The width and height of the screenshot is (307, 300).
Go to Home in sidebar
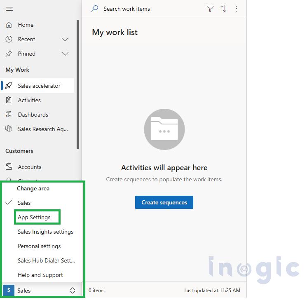click(x=26, y=25)
